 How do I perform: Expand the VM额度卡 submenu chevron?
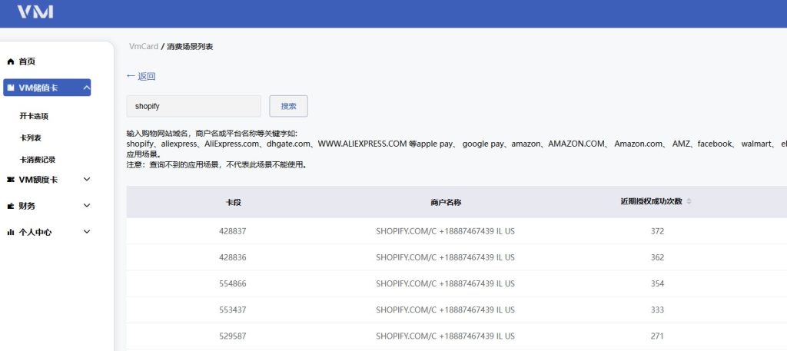point(86,180)
